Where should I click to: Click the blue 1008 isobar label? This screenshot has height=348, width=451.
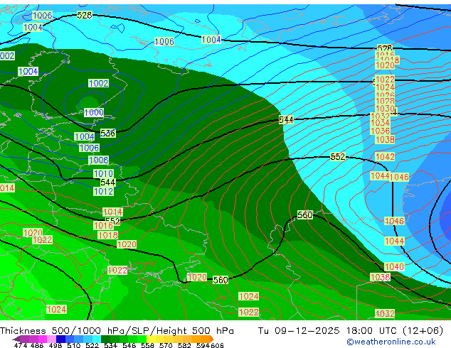(x=99, y=160)
